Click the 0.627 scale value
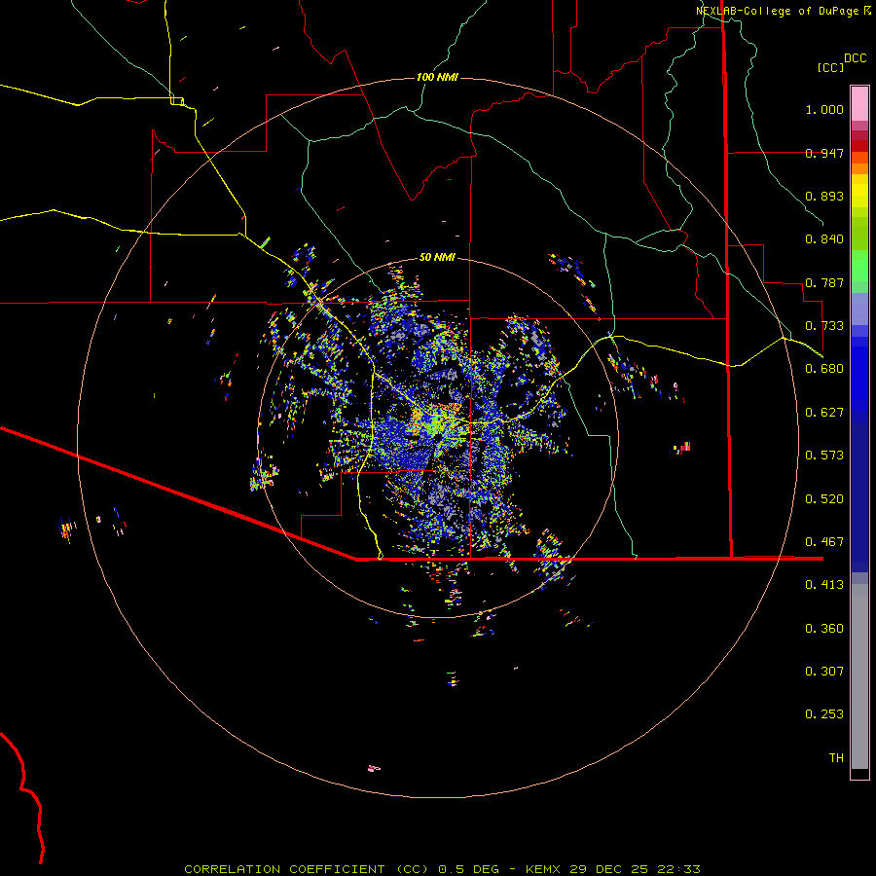The image size is (876, 876). tap(824, 413)
